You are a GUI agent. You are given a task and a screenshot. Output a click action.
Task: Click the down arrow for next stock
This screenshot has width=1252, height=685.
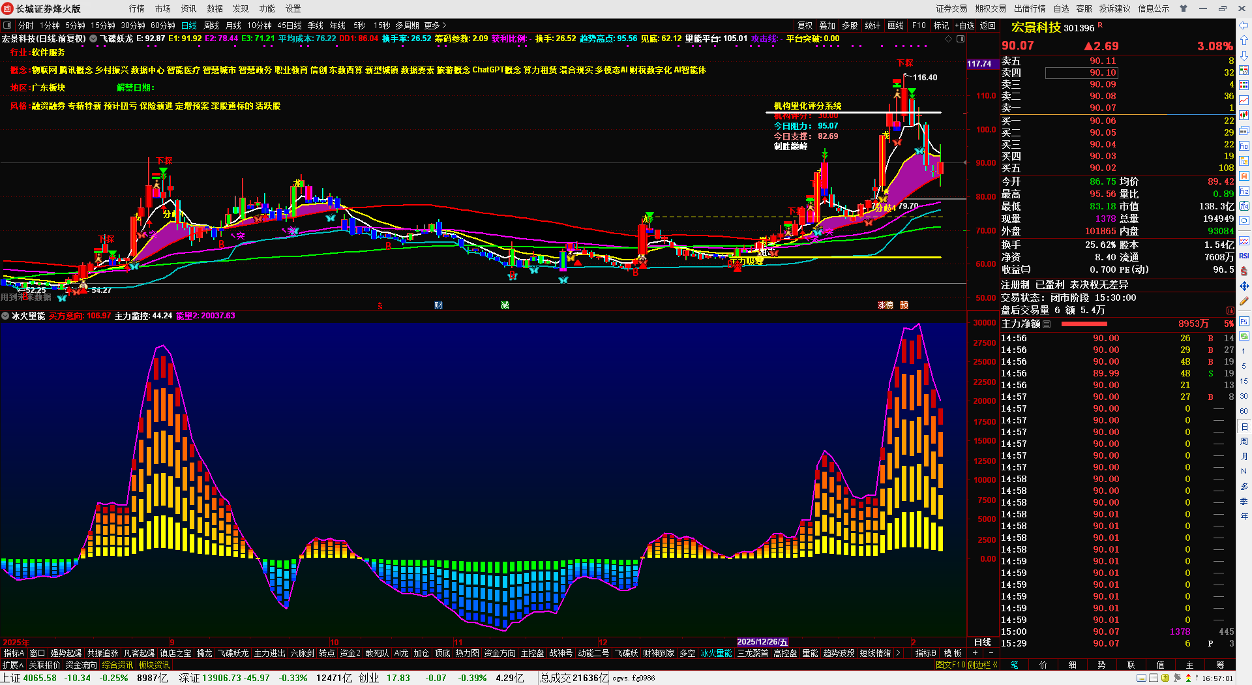[x=1244, y=55]
